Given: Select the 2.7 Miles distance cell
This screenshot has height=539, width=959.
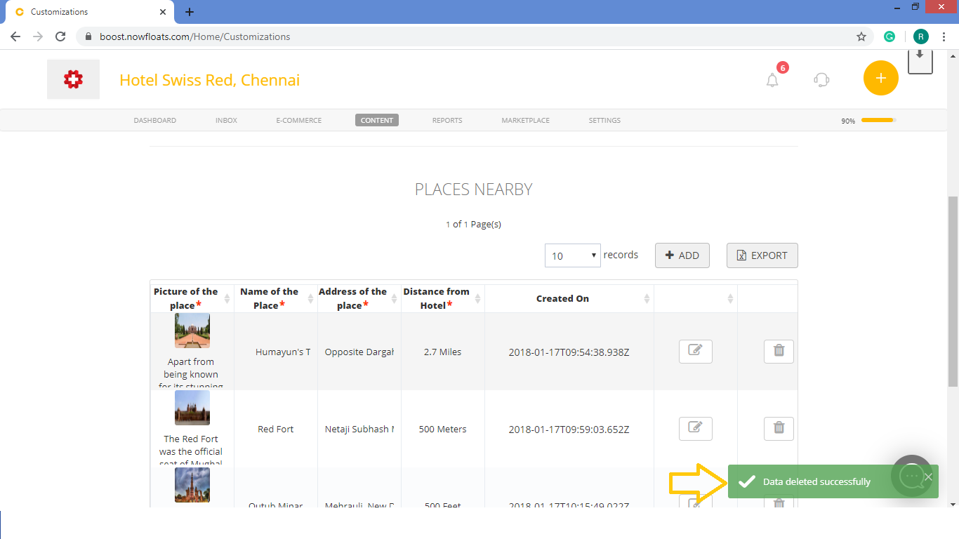Looking at the screenshot, I should [x=443, y=352].
